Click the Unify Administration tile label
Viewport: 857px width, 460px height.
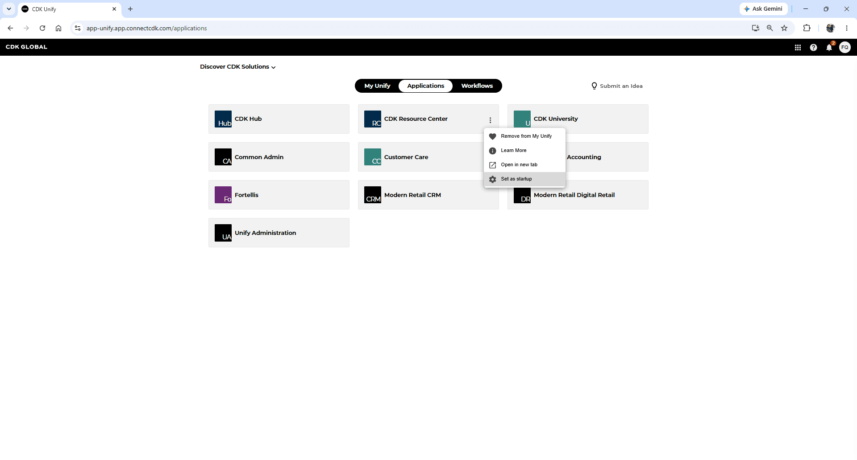(265, 233)
